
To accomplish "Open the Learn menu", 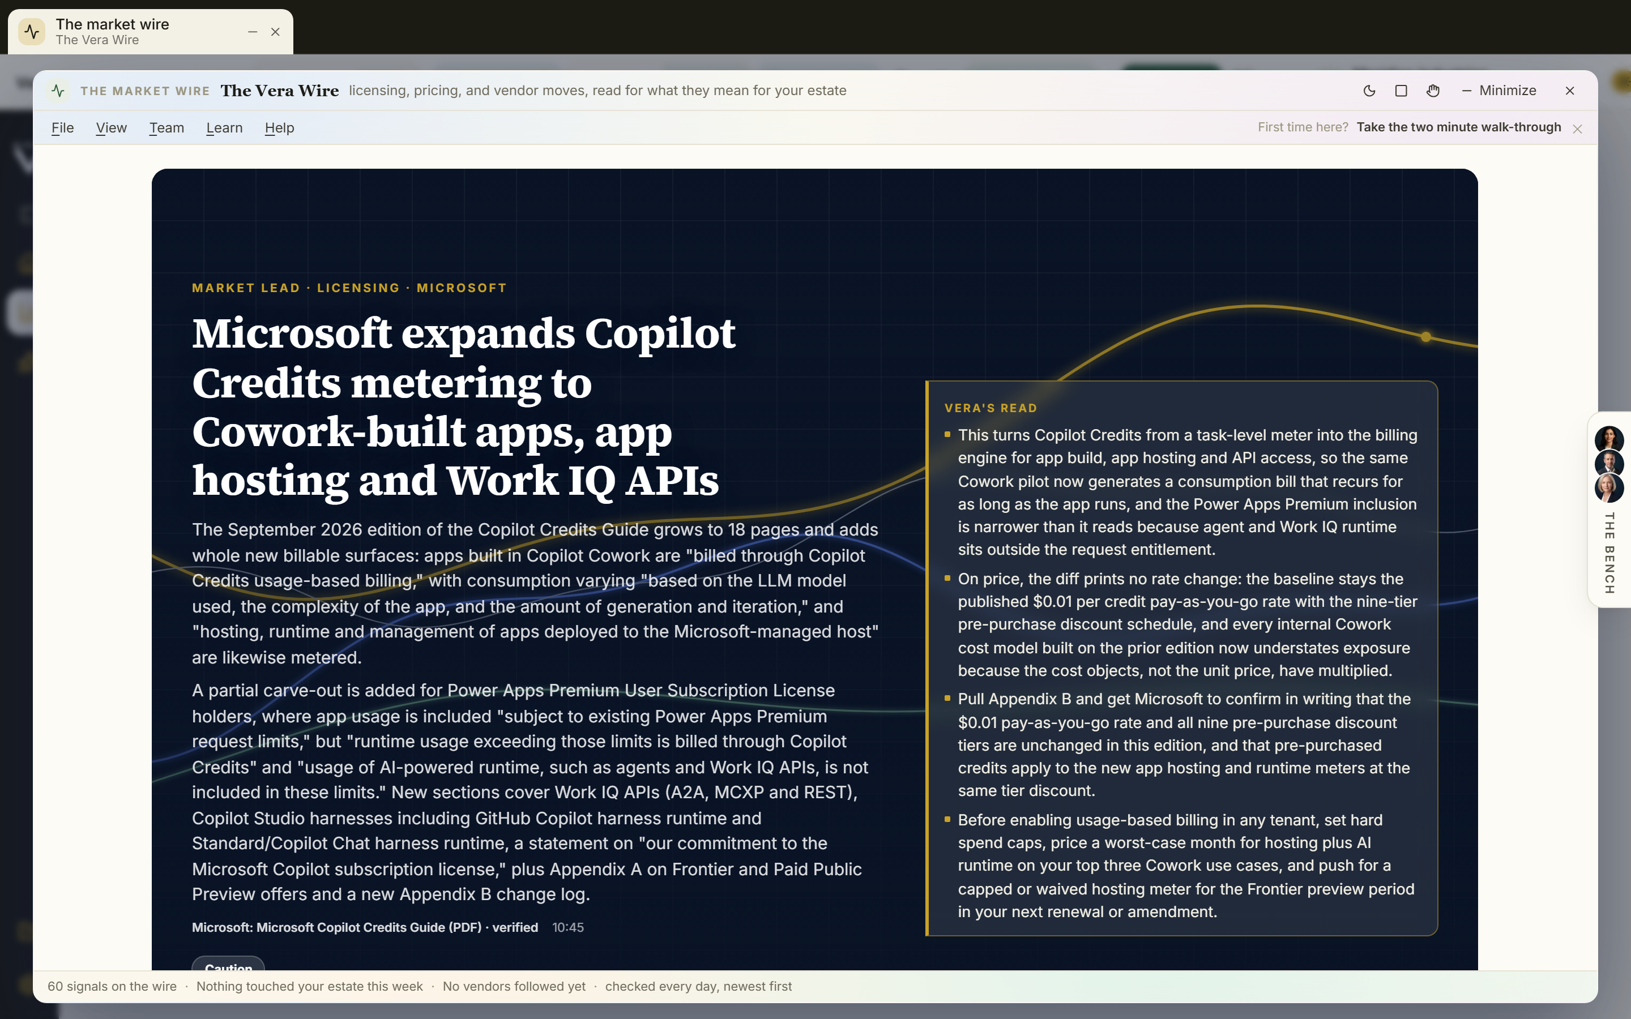I will click(x=224, y=127).
